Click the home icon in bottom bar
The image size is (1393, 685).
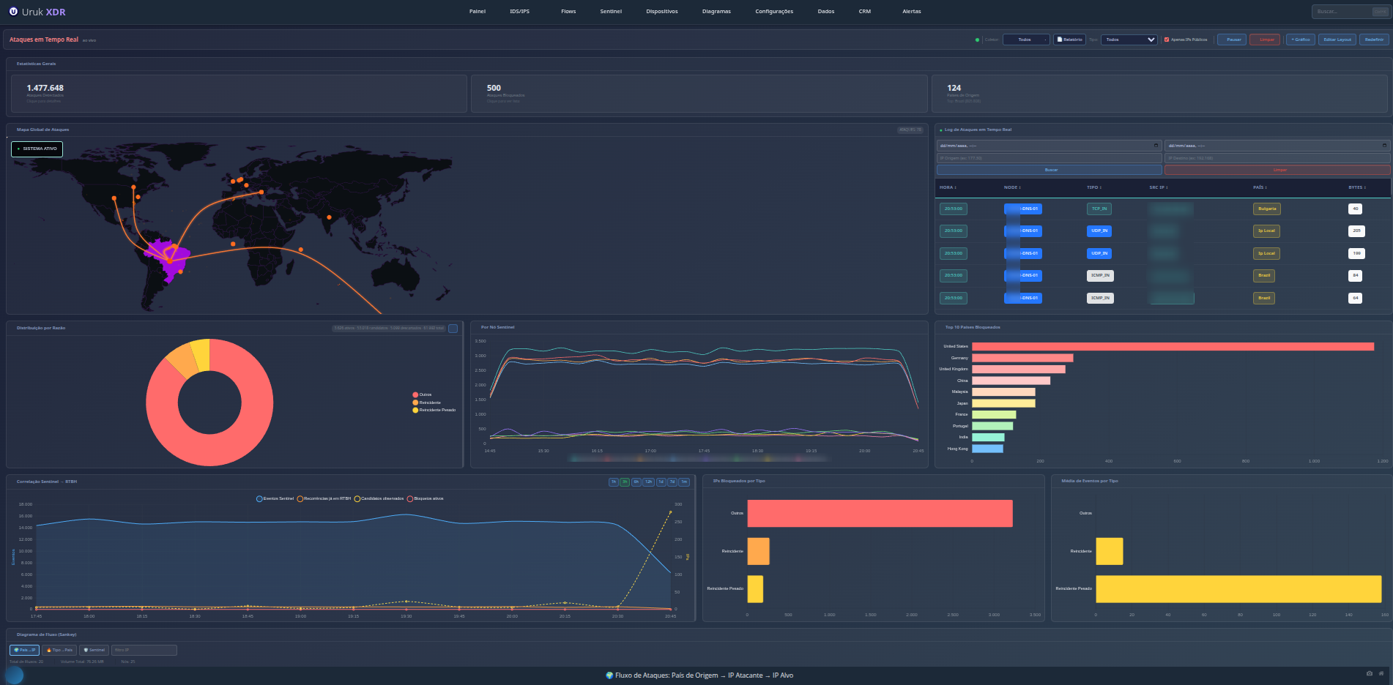pyautogui.click(x=1381, y=674)
